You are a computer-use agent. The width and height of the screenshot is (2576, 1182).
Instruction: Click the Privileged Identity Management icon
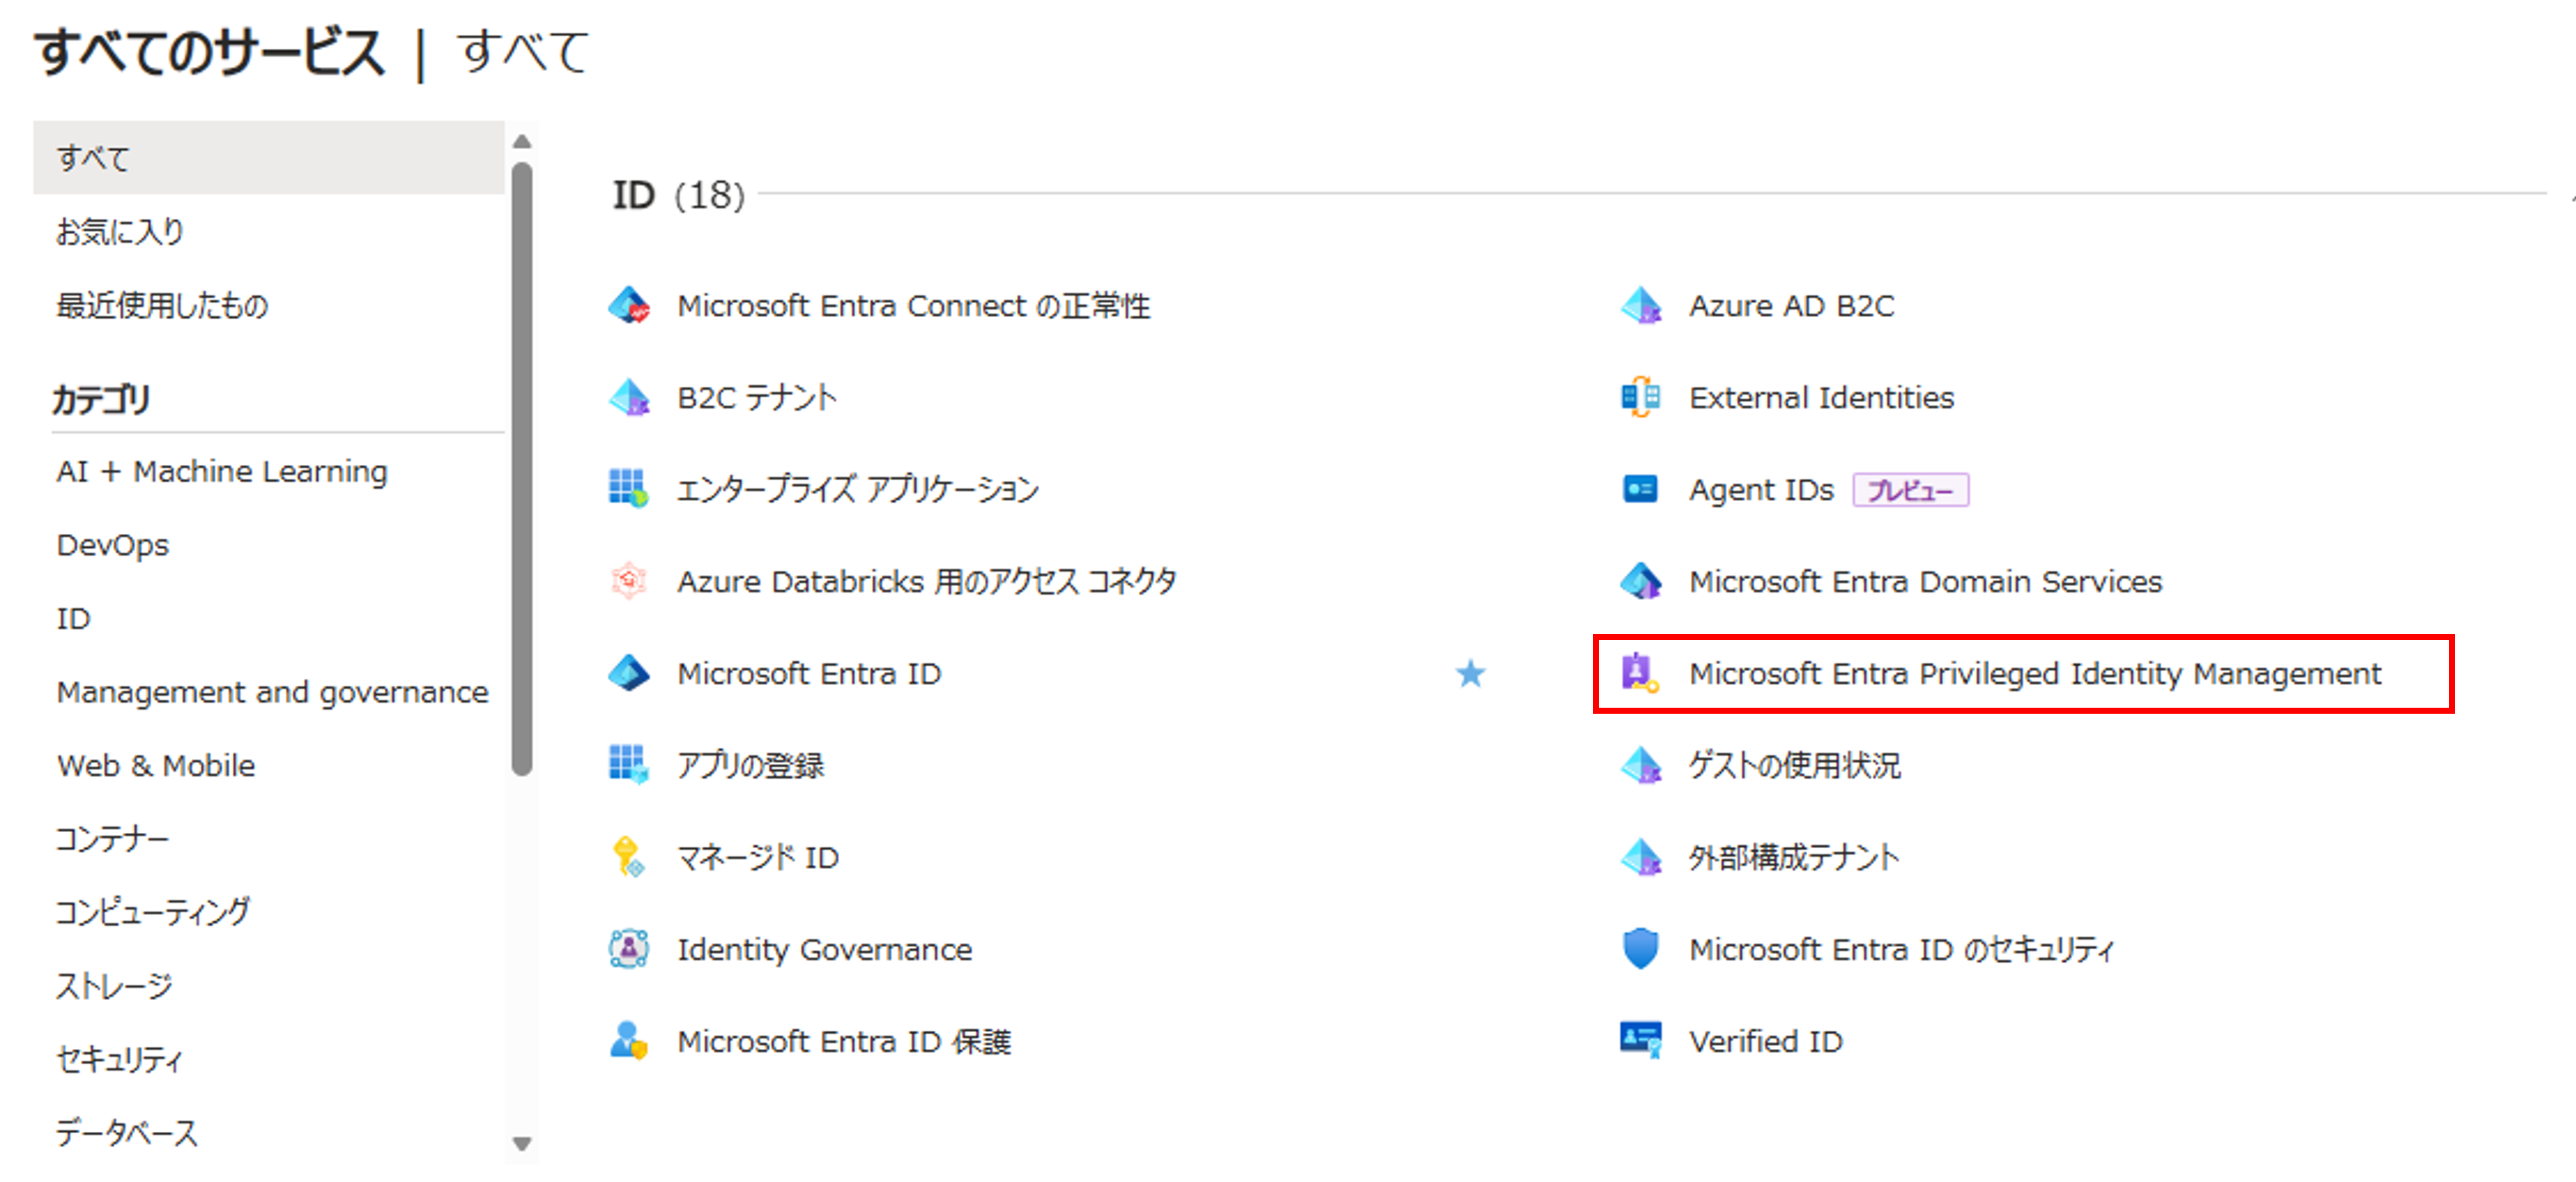[1641, 673]
